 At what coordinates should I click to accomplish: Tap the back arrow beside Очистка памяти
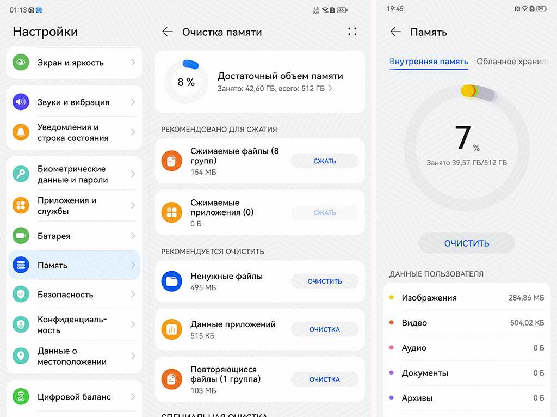pos(167,32)
